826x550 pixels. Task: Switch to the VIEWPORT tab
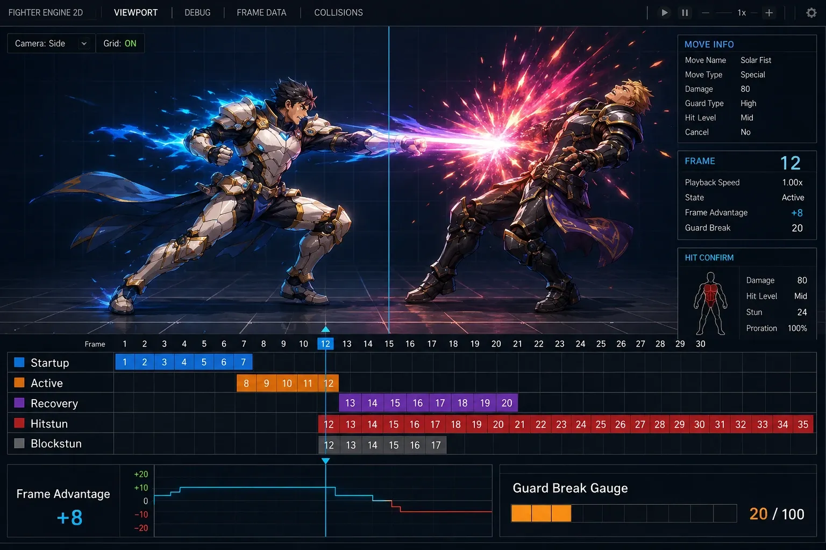point(136,12)
